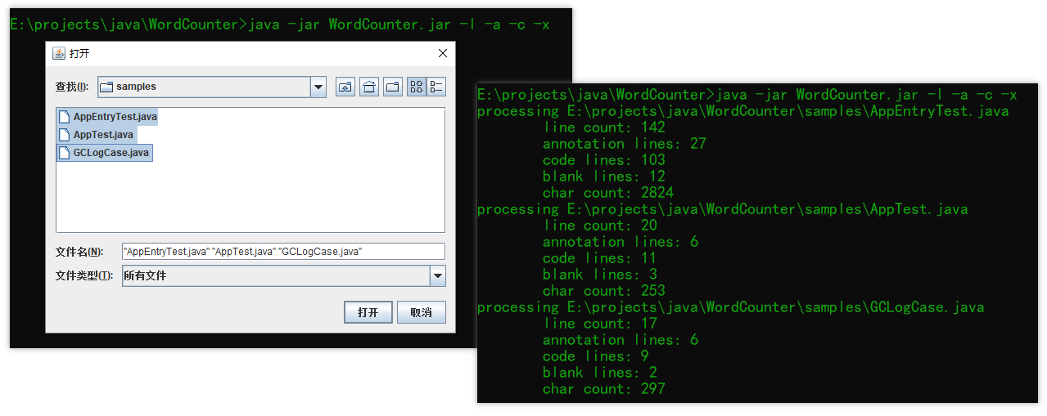Click 'char count: 253' in console
Viewport: 1047px width, 416px height.
[604, 291]
